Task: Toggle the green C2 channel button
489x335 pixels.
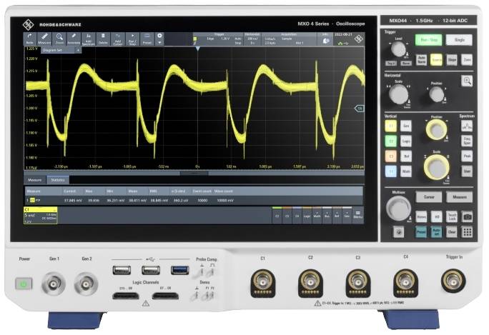Action: point(390,140)
